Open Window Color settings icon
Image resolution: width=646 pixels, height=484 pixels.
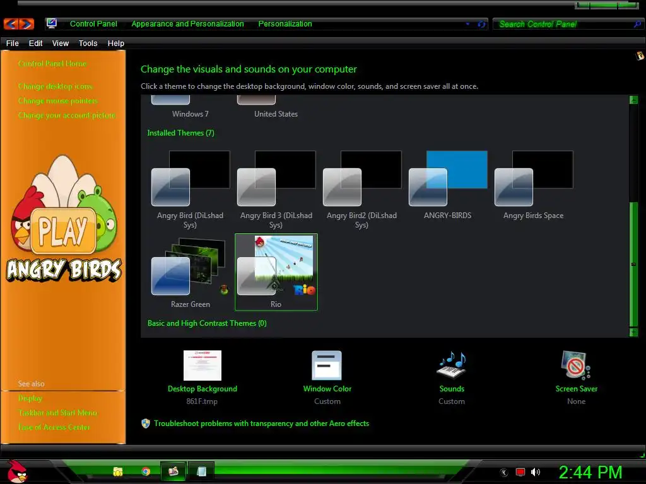(327, 365)
